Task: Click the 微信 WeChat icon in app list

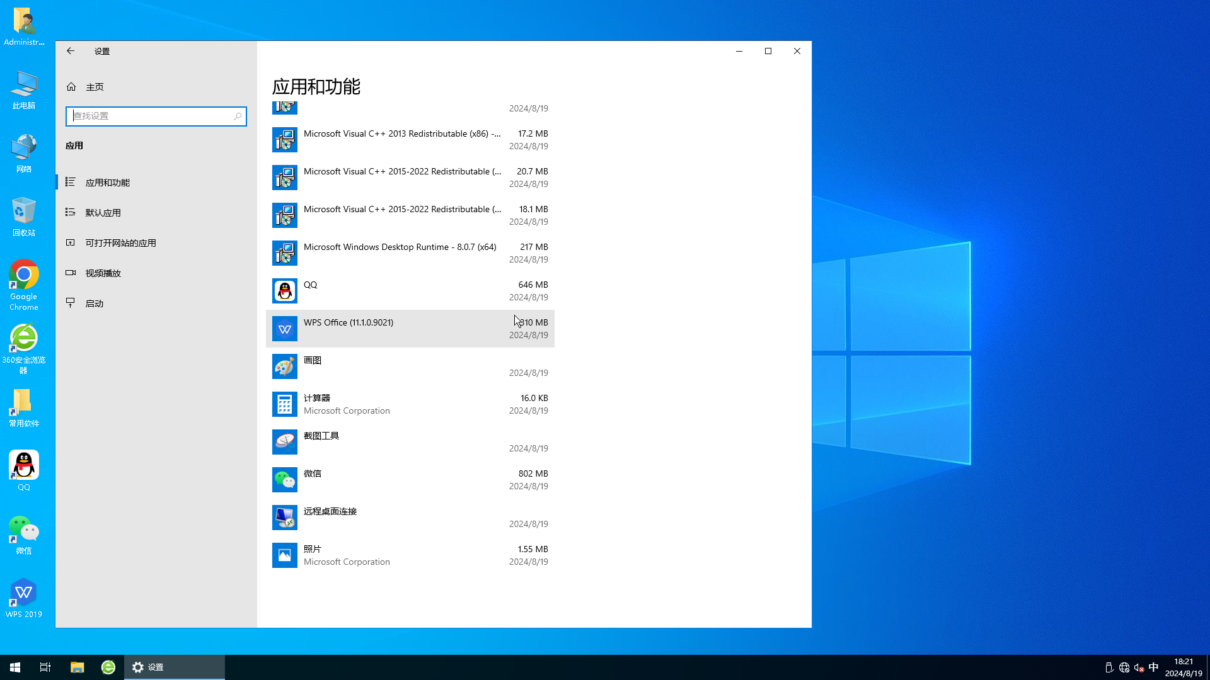Action: point(285,480)
